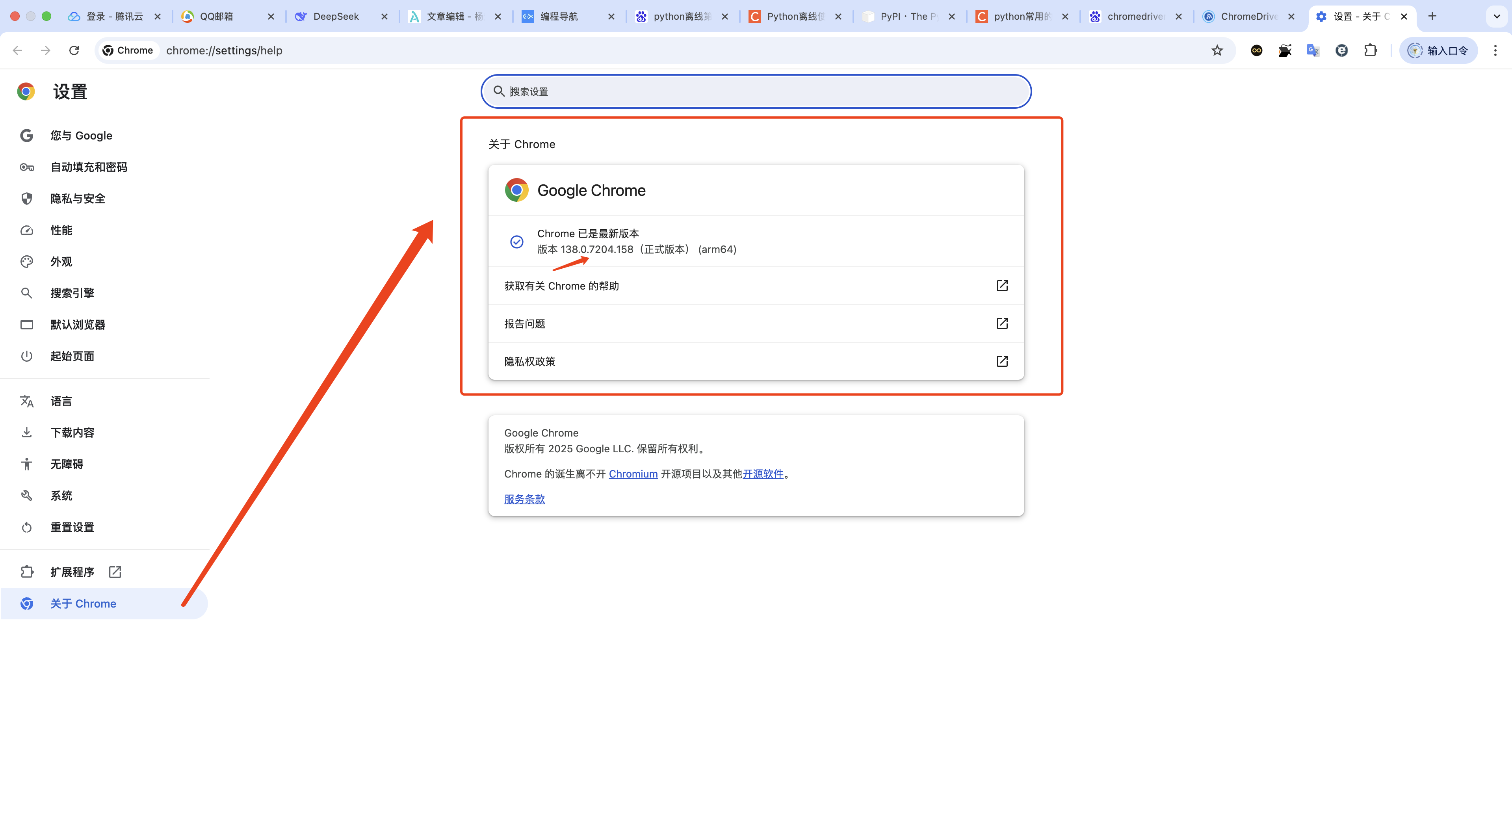The image size is (1512, 840).
Task: Expand the tab search dropdown arrow
Action: pos(1496,17)
